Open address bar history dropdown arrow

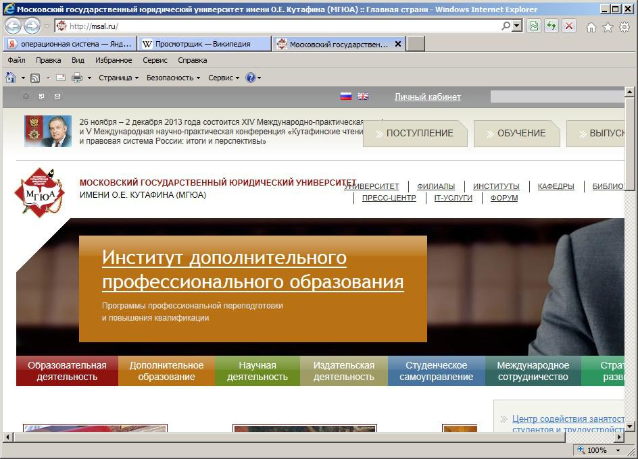[x=517, y=26]
